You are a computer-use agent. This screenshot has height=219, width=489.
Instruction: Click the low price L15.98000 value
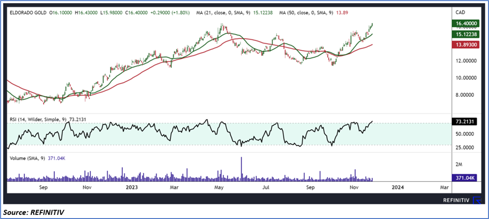(112, 13)
